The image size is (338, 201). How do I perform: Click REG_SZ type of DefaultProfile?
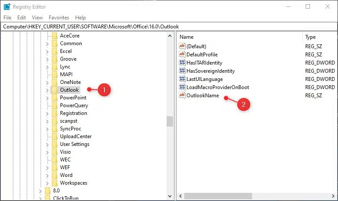pyautogui.click(x=313, y=55)
